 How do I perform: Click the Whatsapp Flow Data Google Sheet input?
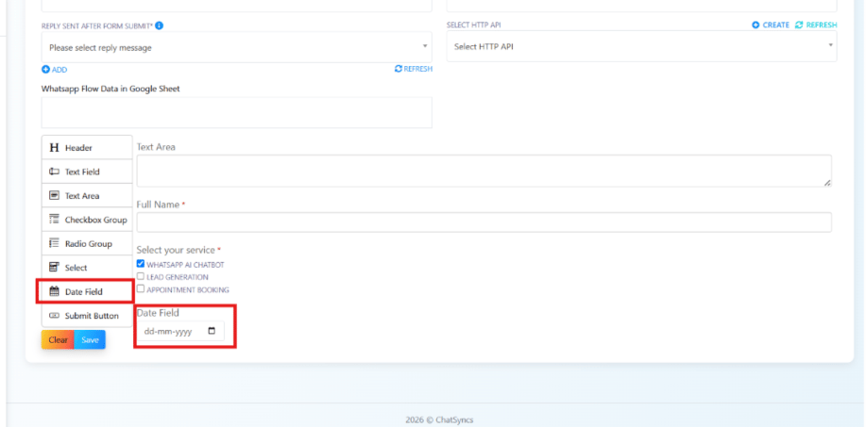[x=236, y=112]
